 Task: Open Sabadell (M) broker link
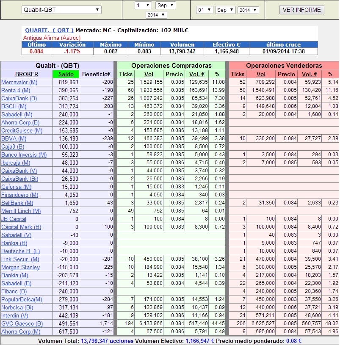tap(17, 114)
